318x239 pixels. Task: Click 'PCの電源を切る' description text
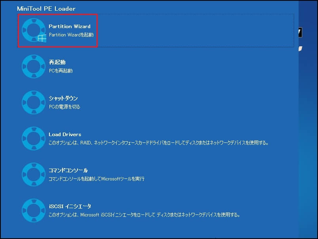tap(64, 107)
